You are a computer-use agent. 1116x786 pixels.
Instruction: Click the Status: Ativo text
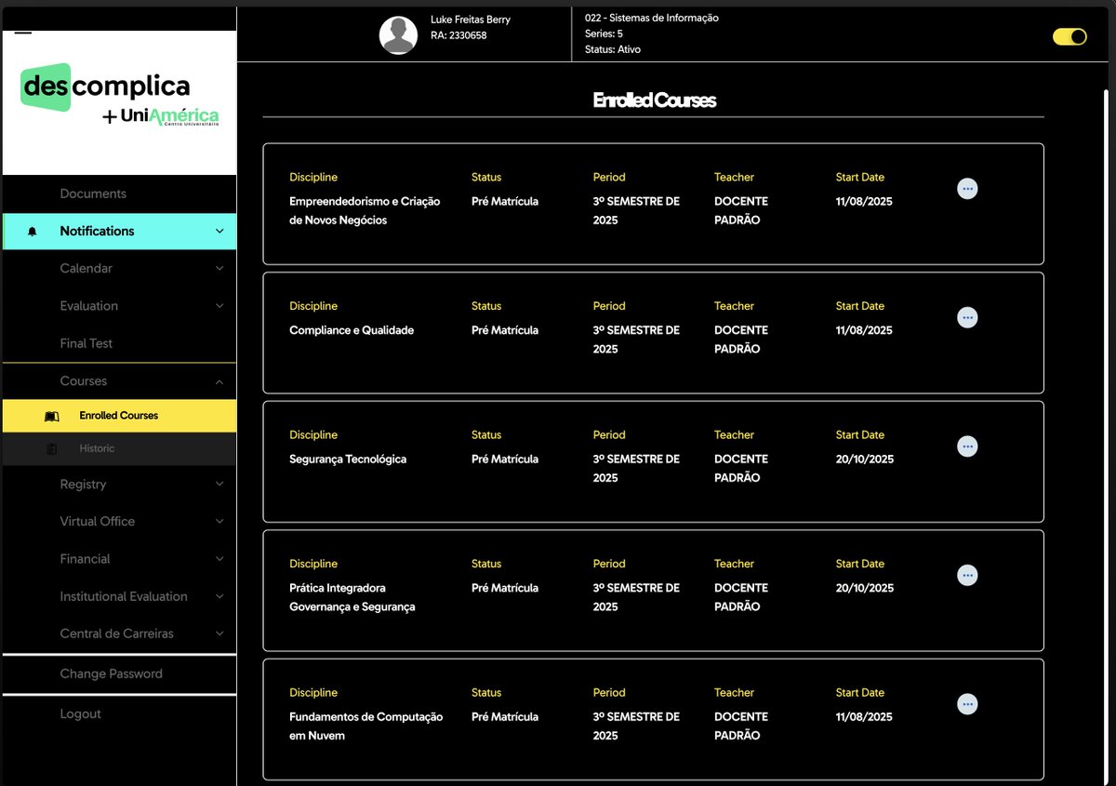pyautogui.click(x=612, y=49)
